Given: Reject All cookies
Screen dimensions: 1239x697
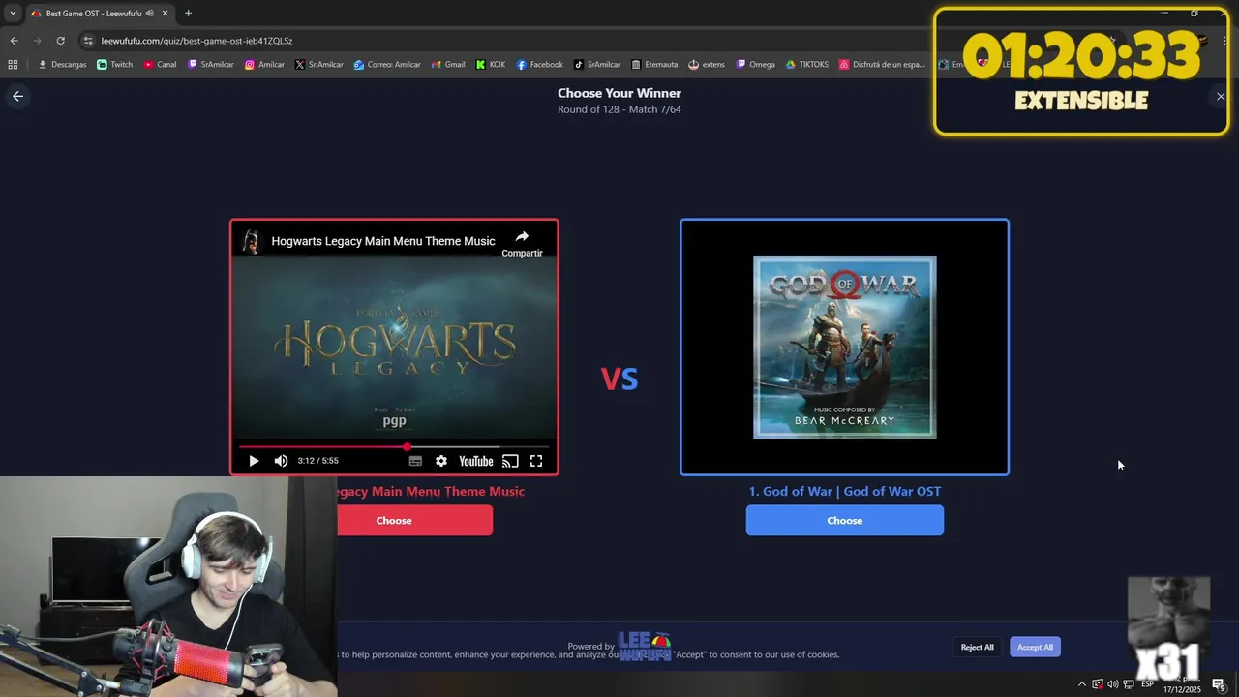Looking at the screenshot, I should (x=977, y=647).
